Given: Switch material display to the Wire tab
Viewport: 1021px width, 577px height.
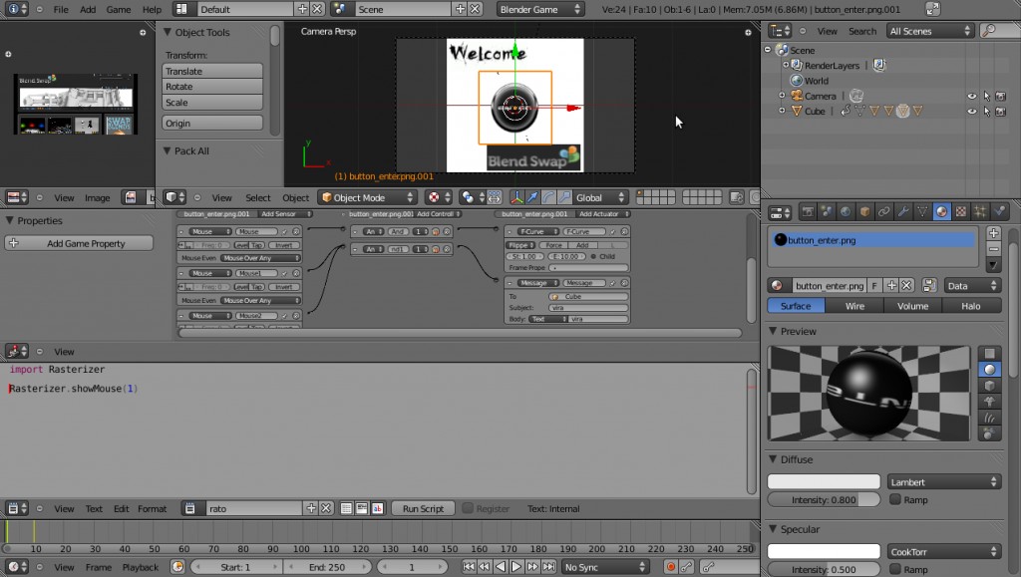Looking at the screenshot, I should [x=854, y=306].
